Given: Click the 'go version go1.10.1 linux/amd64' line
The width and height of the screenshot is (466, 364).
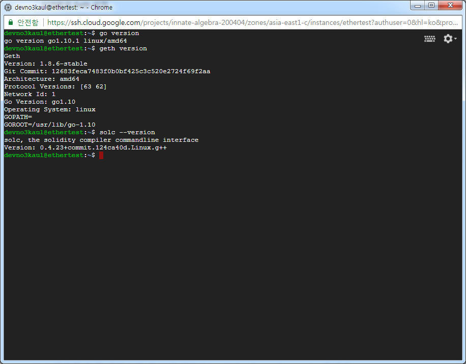Looking at the screenshot, I should pyautogui.click(x=66, y=41).
